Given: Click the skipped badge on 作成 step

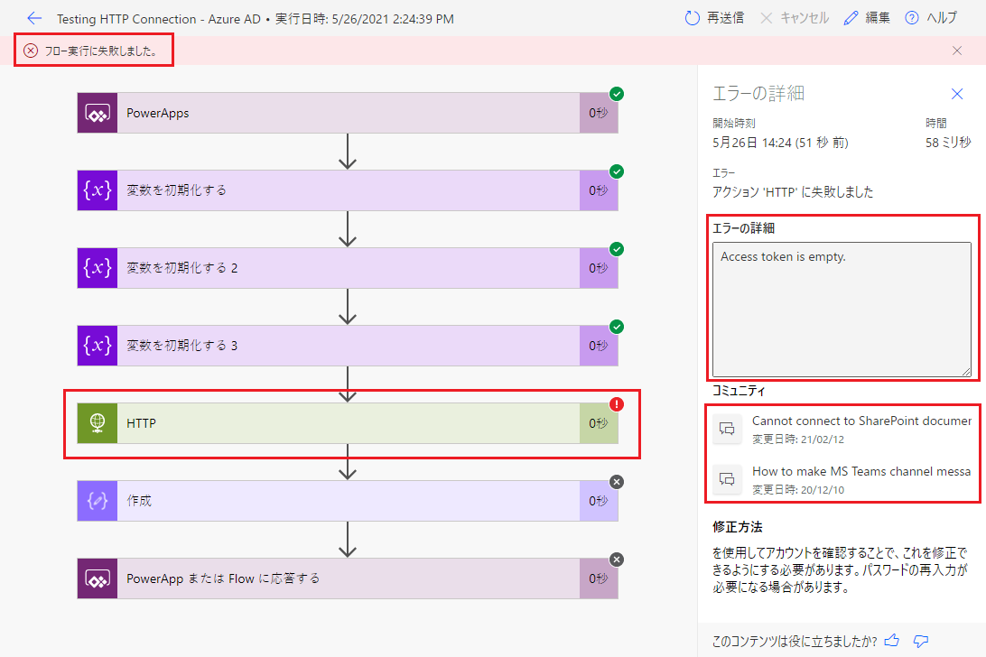Looking at the screenshot, I should click(x=617, y=482).
